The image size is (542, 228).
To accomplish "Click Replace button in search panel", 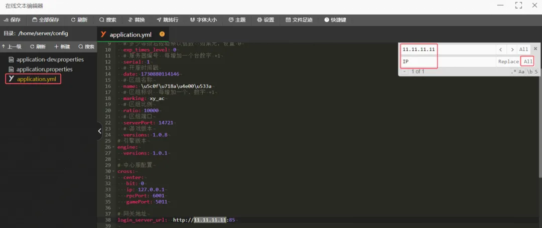I will pyautogui.click(x=508, y=61).
